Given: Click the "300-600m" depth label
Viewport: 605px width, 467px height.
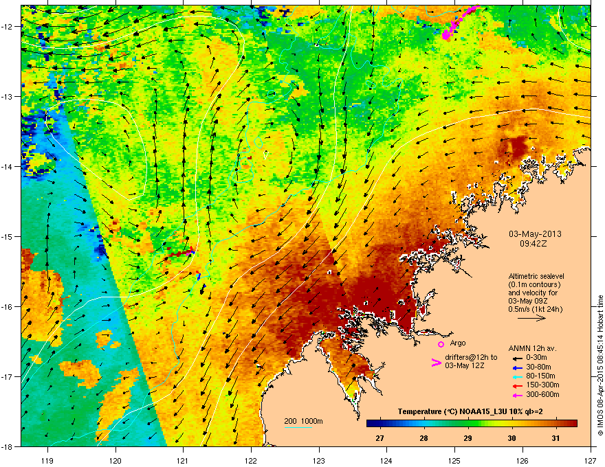Looking at the screenshot, I should click(x=542, y=395).
